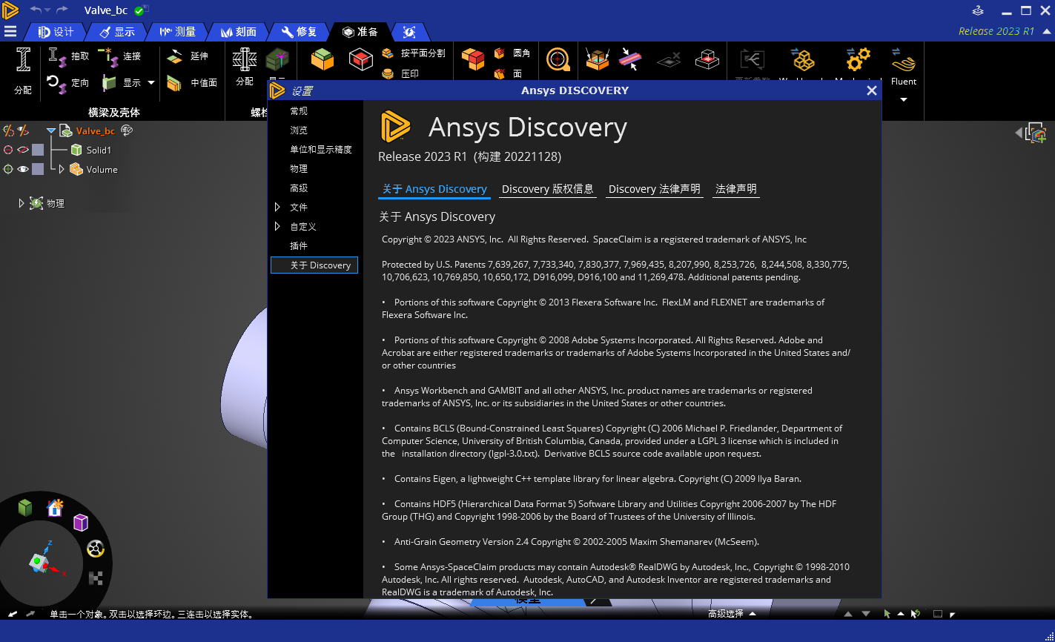Click the 定向 (Orient) beam tool

click(69, 82)
